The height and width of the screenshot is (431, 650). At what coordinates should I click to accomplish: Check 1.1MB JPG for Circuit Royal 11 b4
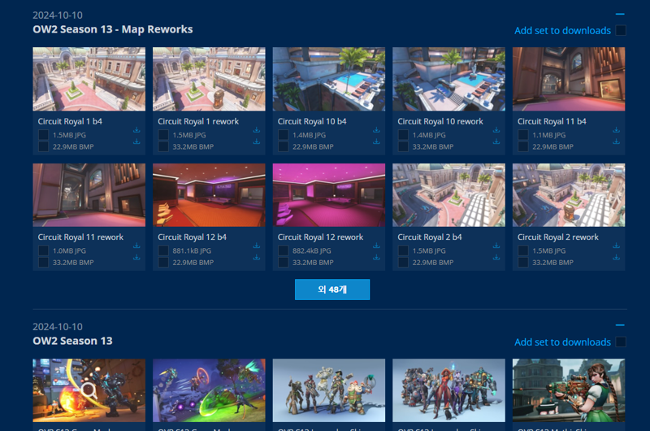point(523,135)
